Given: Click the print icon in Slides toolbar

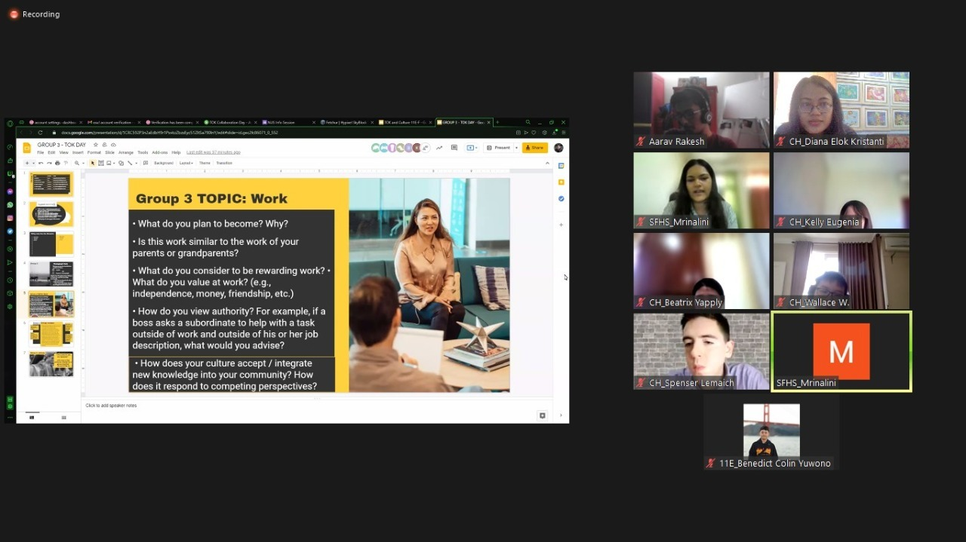Looking at the screenshot, I should pyautogui.click(x=57, y=163).
